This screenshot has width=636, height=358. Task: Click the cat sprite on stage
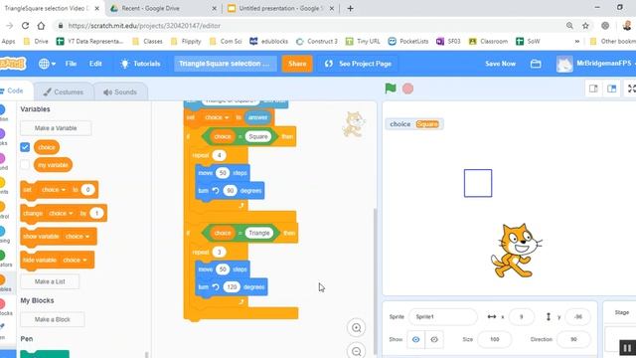pos(516,251)
